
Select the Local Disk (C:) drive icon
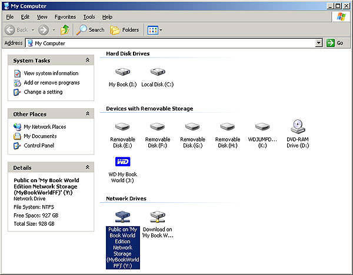click(158, 73)
